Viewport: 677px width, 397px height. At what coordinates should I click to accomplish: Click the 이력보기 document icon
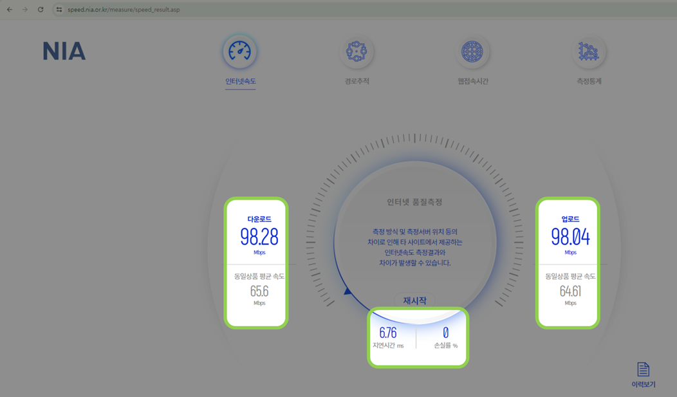(x=644, y=369)
